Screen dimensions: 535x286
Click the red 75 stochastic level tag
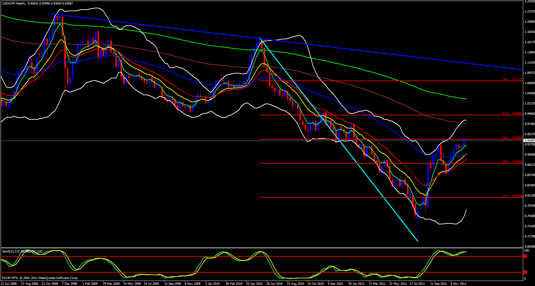[x=525, y=256]
